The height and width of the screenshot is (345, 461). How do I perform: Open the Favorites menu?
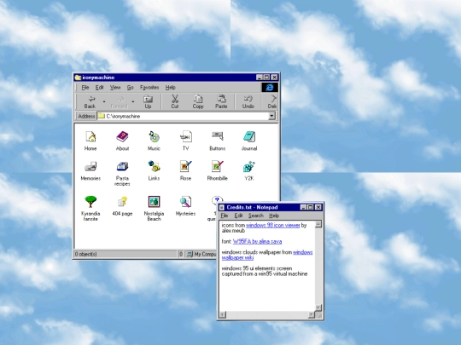(149, 88)
